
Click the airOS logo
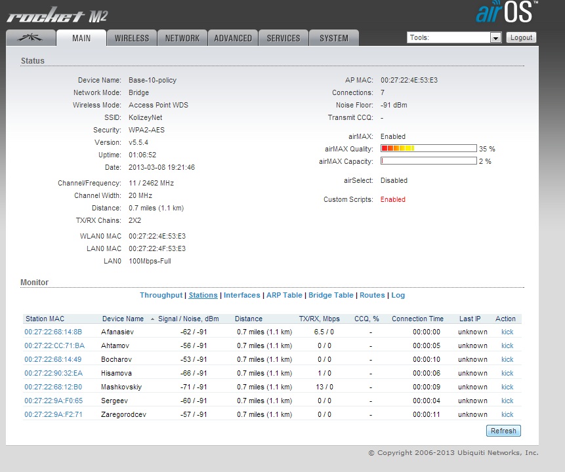(507, 12)
